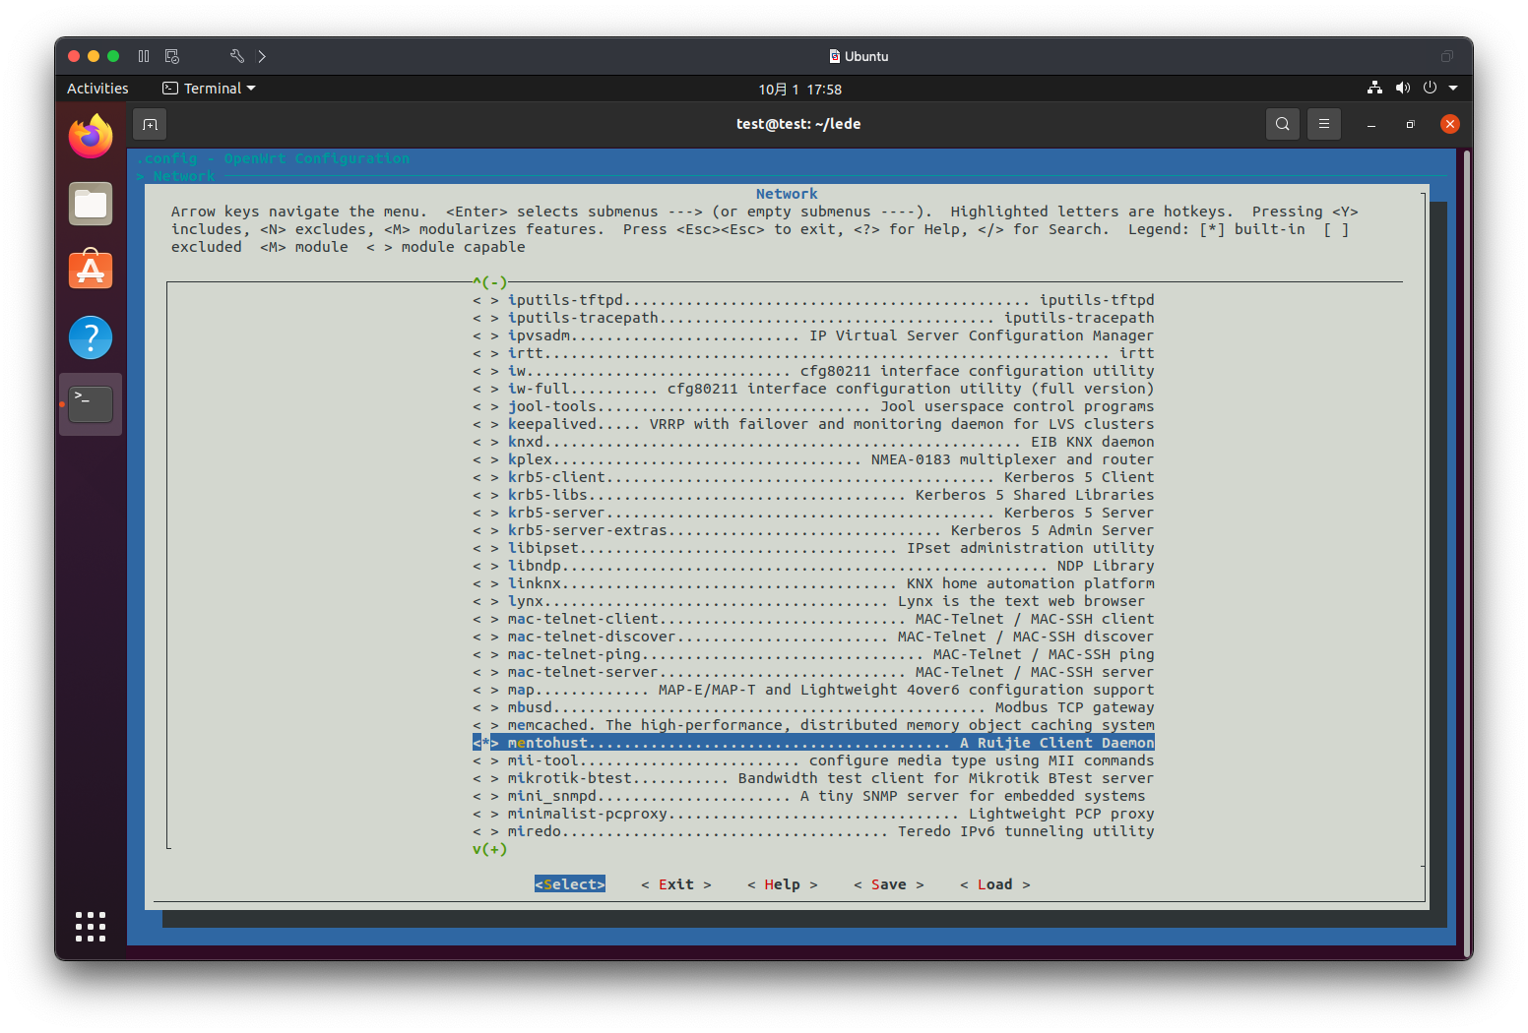Toggle the krb5-client package selection
1528x1033 pixels.
click(x=485, y=477)
